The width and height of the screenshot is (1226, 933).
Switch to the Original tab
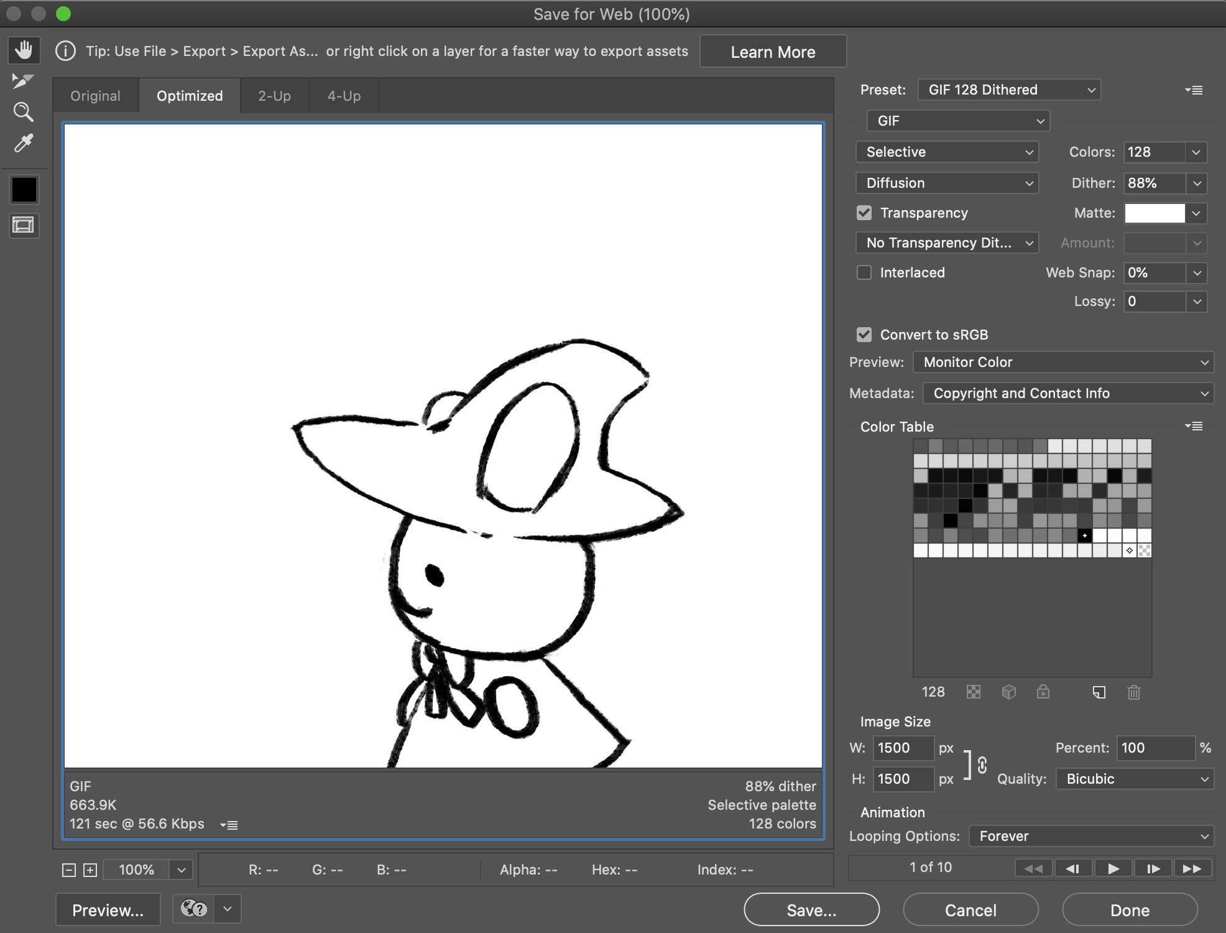pyautogui.click(x=95, y=95)
